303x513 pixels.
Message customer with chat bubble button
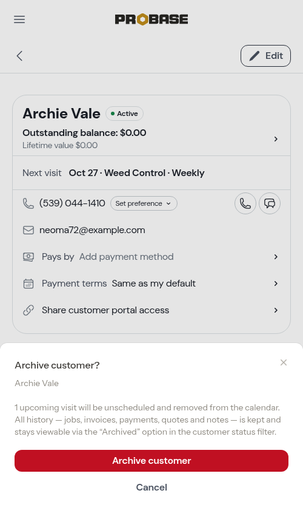point(270,203)
